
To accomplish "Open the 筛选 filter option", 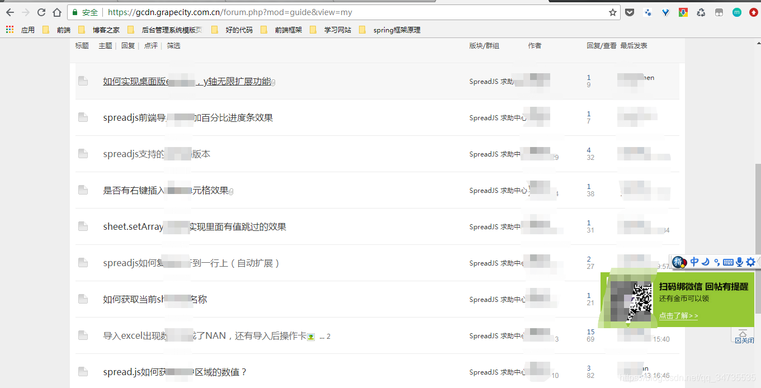I will click(x=173, y=46).
